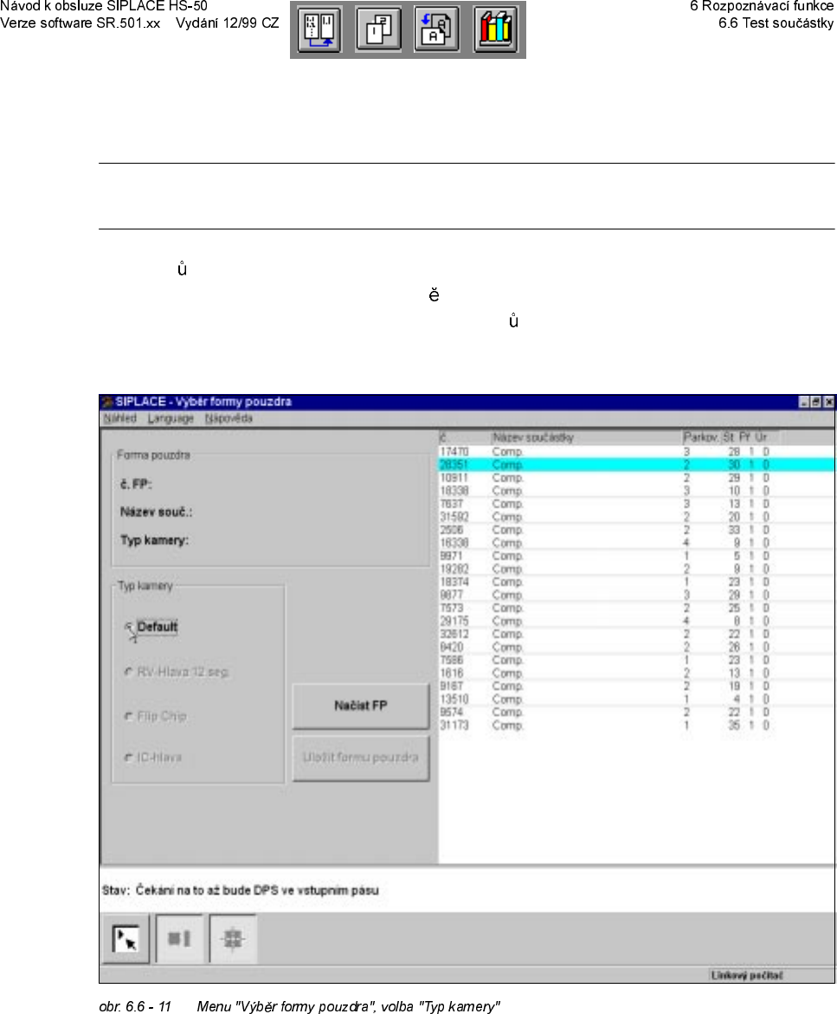Click the Stav status message text

pos(241,890)
